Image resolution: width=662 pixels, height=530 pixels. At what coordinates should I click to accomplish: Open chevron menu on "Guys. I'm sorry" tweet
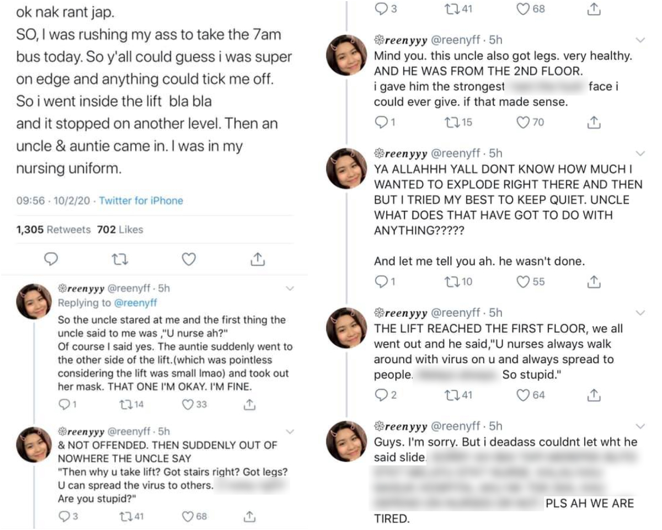click(x=640, y=426)
